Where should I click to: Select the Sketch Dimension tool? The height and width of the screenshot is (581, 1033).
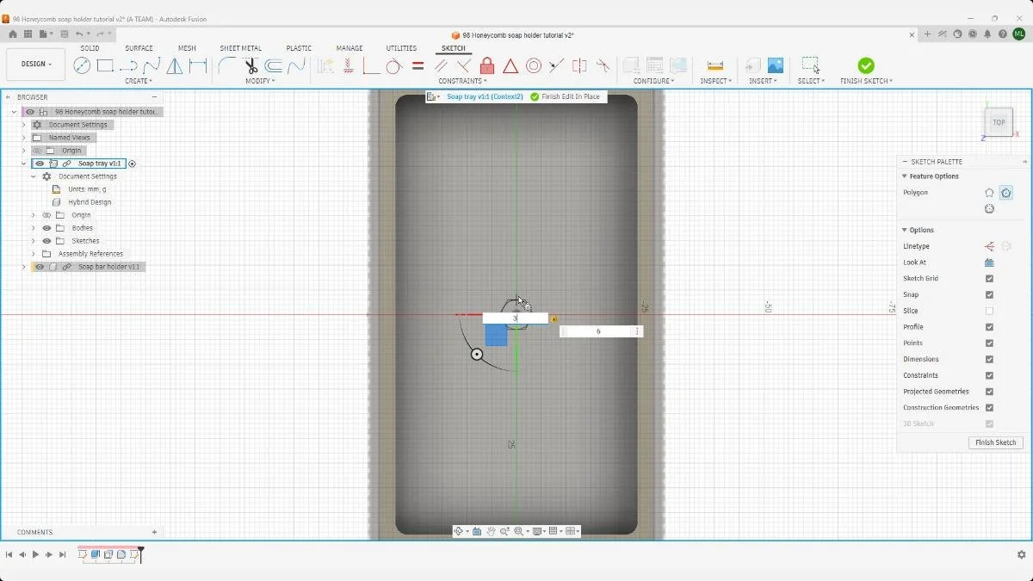point(198,65)
